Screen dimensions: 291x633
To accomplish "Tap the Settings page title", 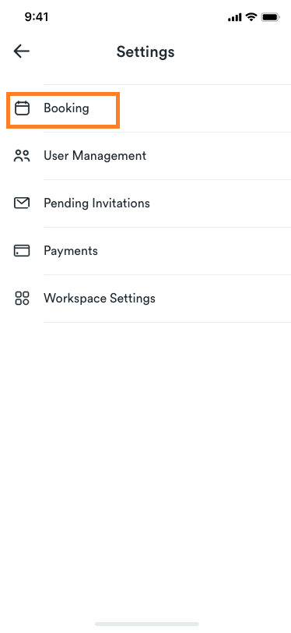I will (x=145, y=52).
